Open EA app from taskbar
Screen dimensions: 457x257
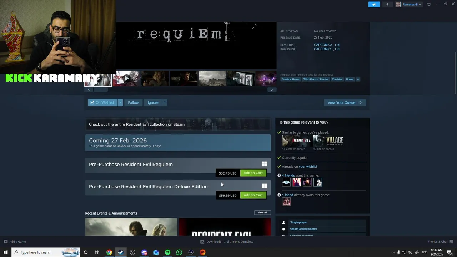coord(202,252)
